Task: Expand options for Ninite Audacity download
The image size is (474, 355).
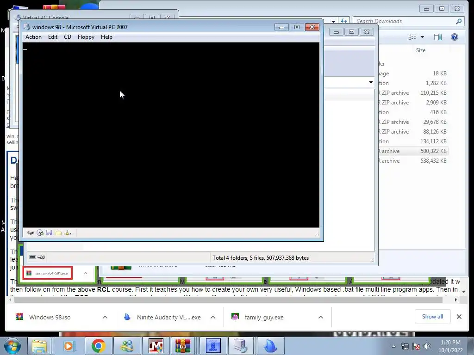Action: (x=213, y=317)
